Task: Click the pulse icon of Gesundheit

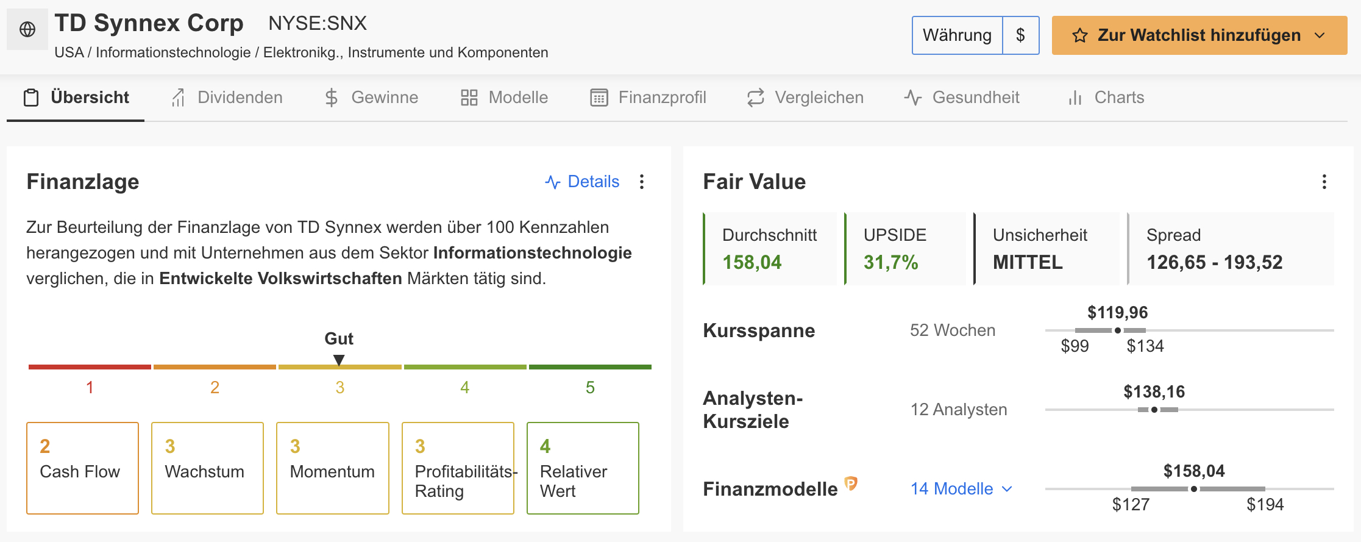Action: point(913,98)
